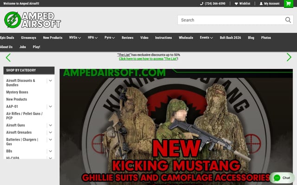This screenshot has height=185, width=297.
Task: Open the Chat bubble widget
Action: coord(282,178)
